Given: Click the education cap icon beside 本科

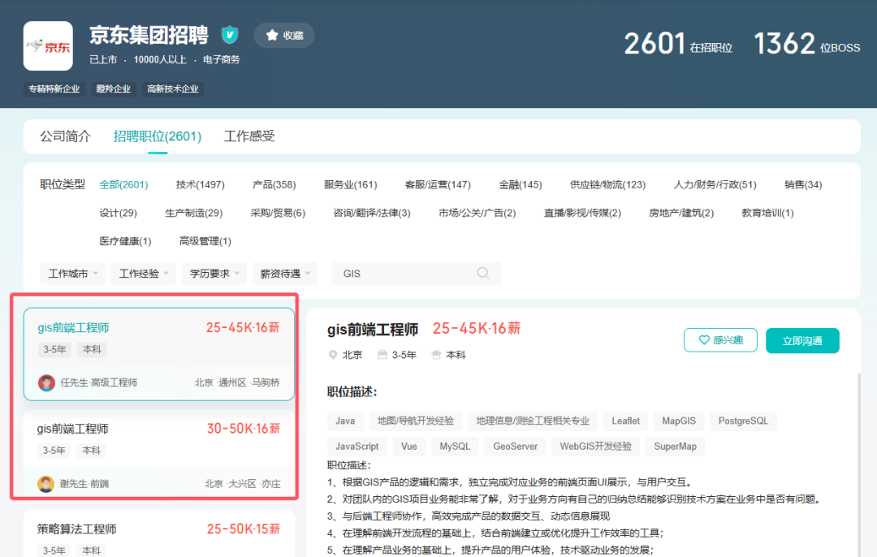Looking at the screenshot, I should [436, 355].
